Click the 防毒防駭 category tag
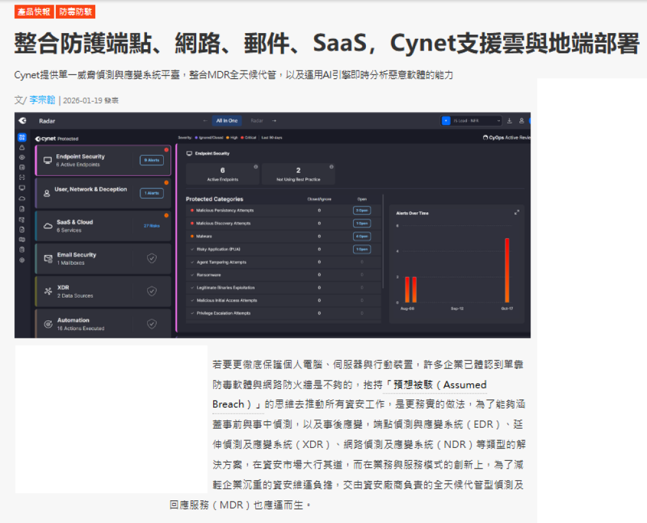 click(x=75, y=12)
